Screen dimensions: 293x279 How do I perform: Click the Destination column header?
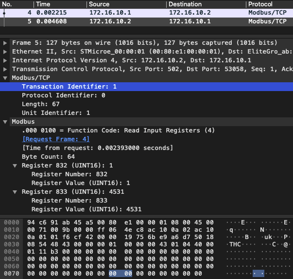point(205,4)
